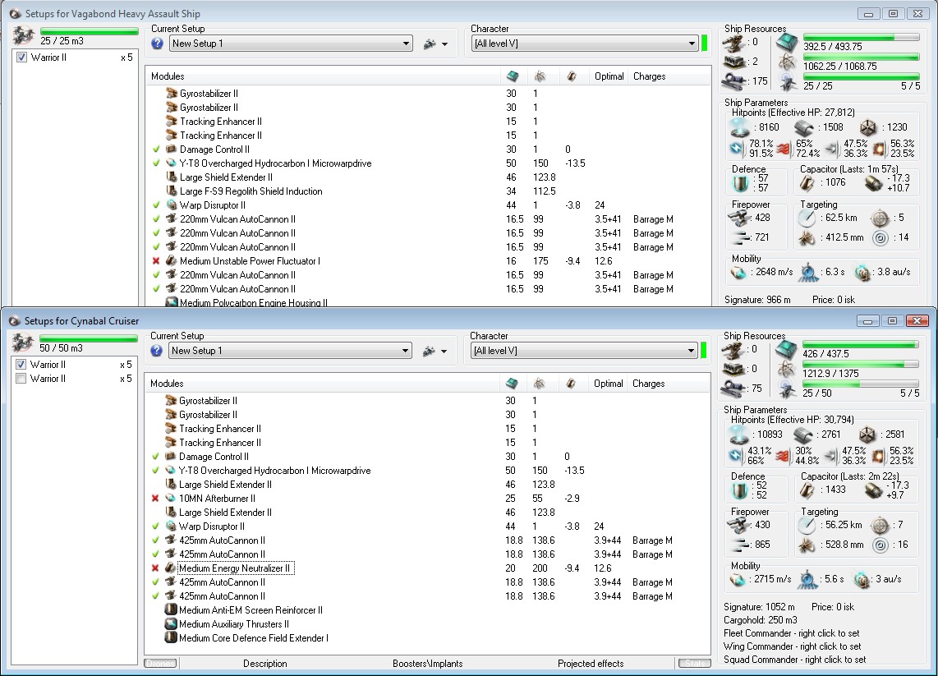Click Fleet Commander - right click to set

click(792, 633)
